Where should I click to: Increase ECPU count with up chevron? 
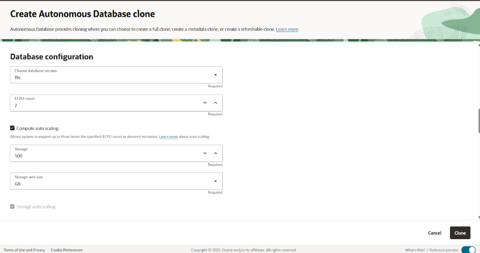point(215,103)
